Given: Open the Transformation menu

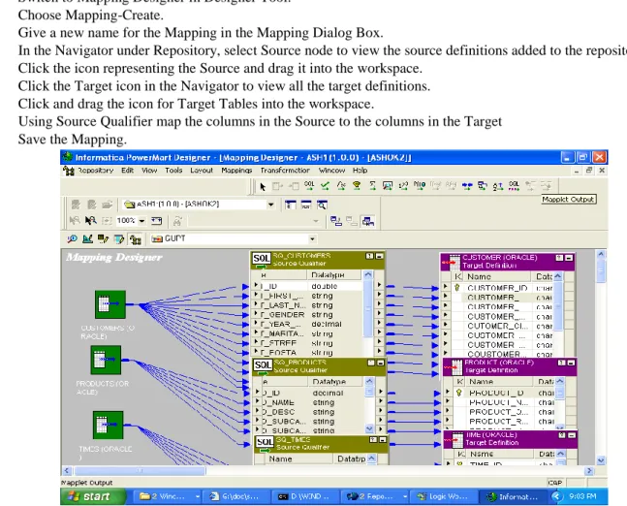Looking at the screenshot, I should [x=285, y=171].
